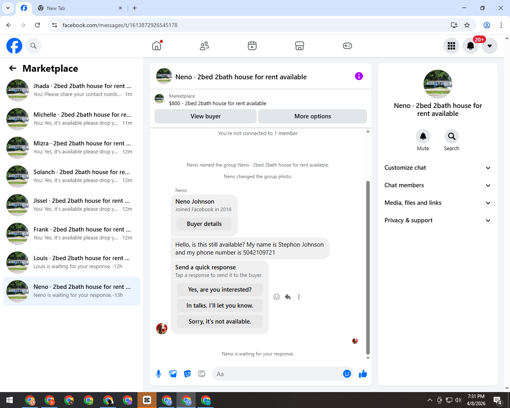Click the More options button
Screen dimensions: 510x408
click(x=313, y=116)
